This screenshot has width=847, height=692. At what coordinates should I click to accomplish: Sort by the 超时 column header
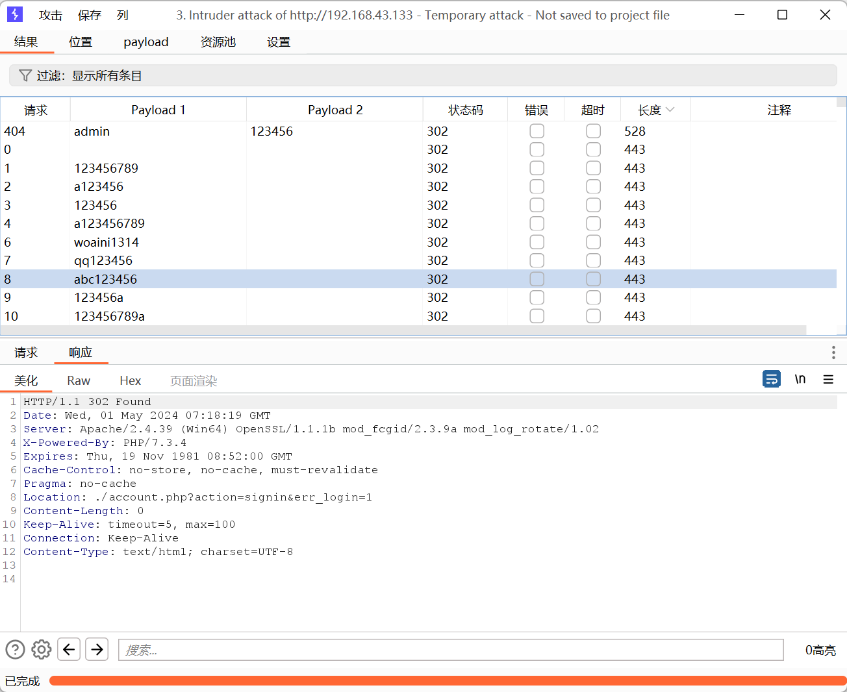pyautogui.click(x=592, y=110)
